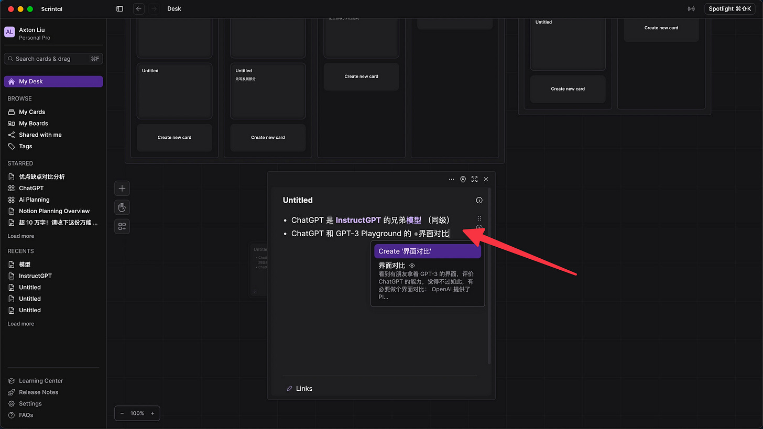Screen dimensions: 763x429
Task: Click the InstructGPT linked text in card
Action: (358, 220)
